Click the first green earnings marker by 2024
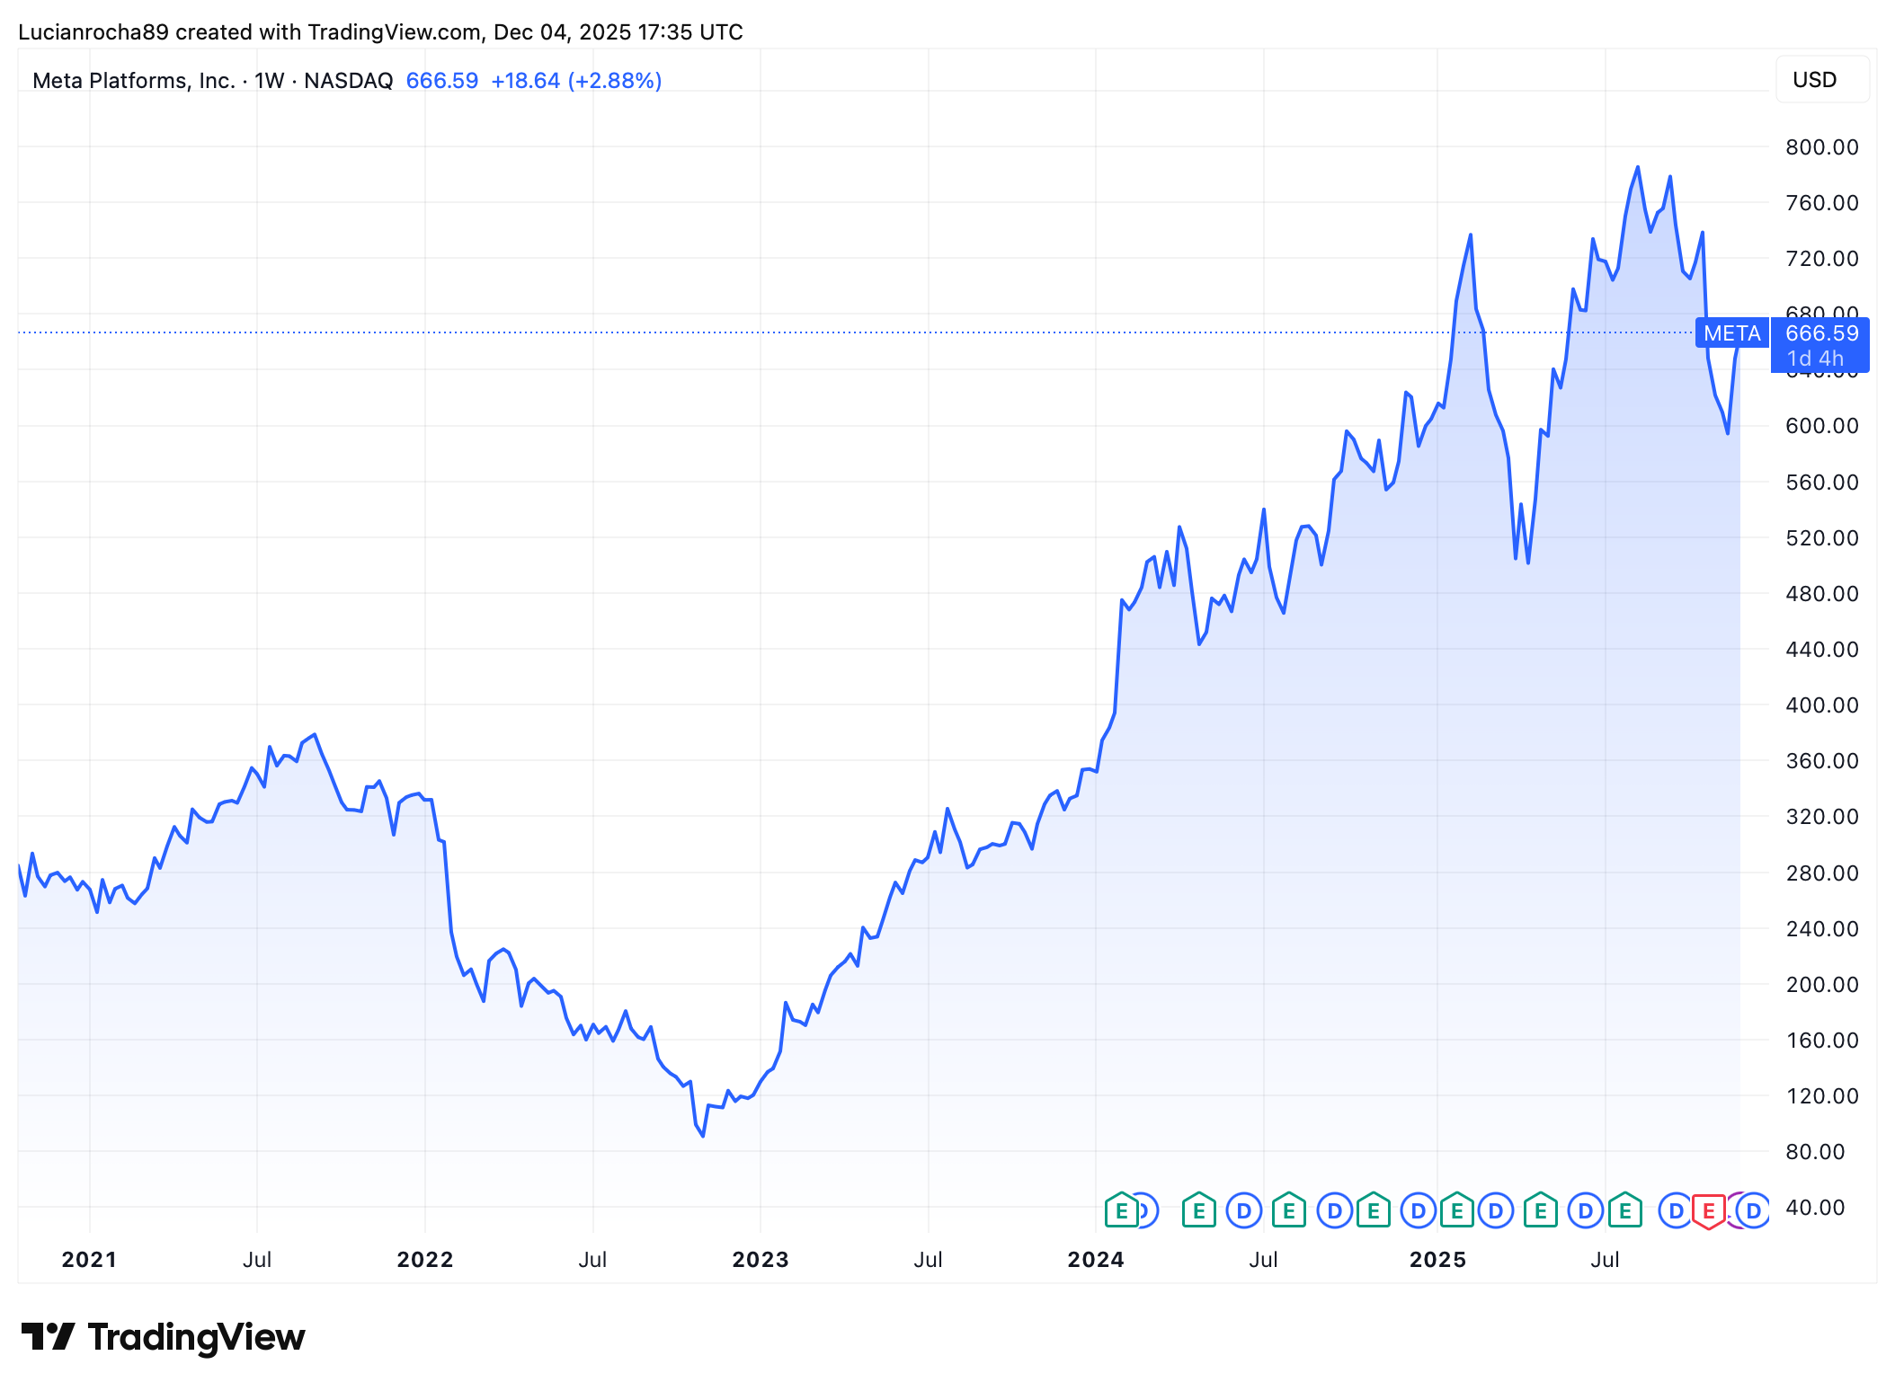Screen dimensions: 1895x1391 point(1121,1210)
